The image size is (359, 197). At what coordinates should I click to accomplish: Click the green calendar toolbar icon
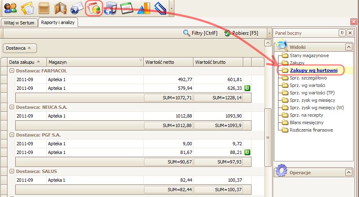[x=127, y=7]
